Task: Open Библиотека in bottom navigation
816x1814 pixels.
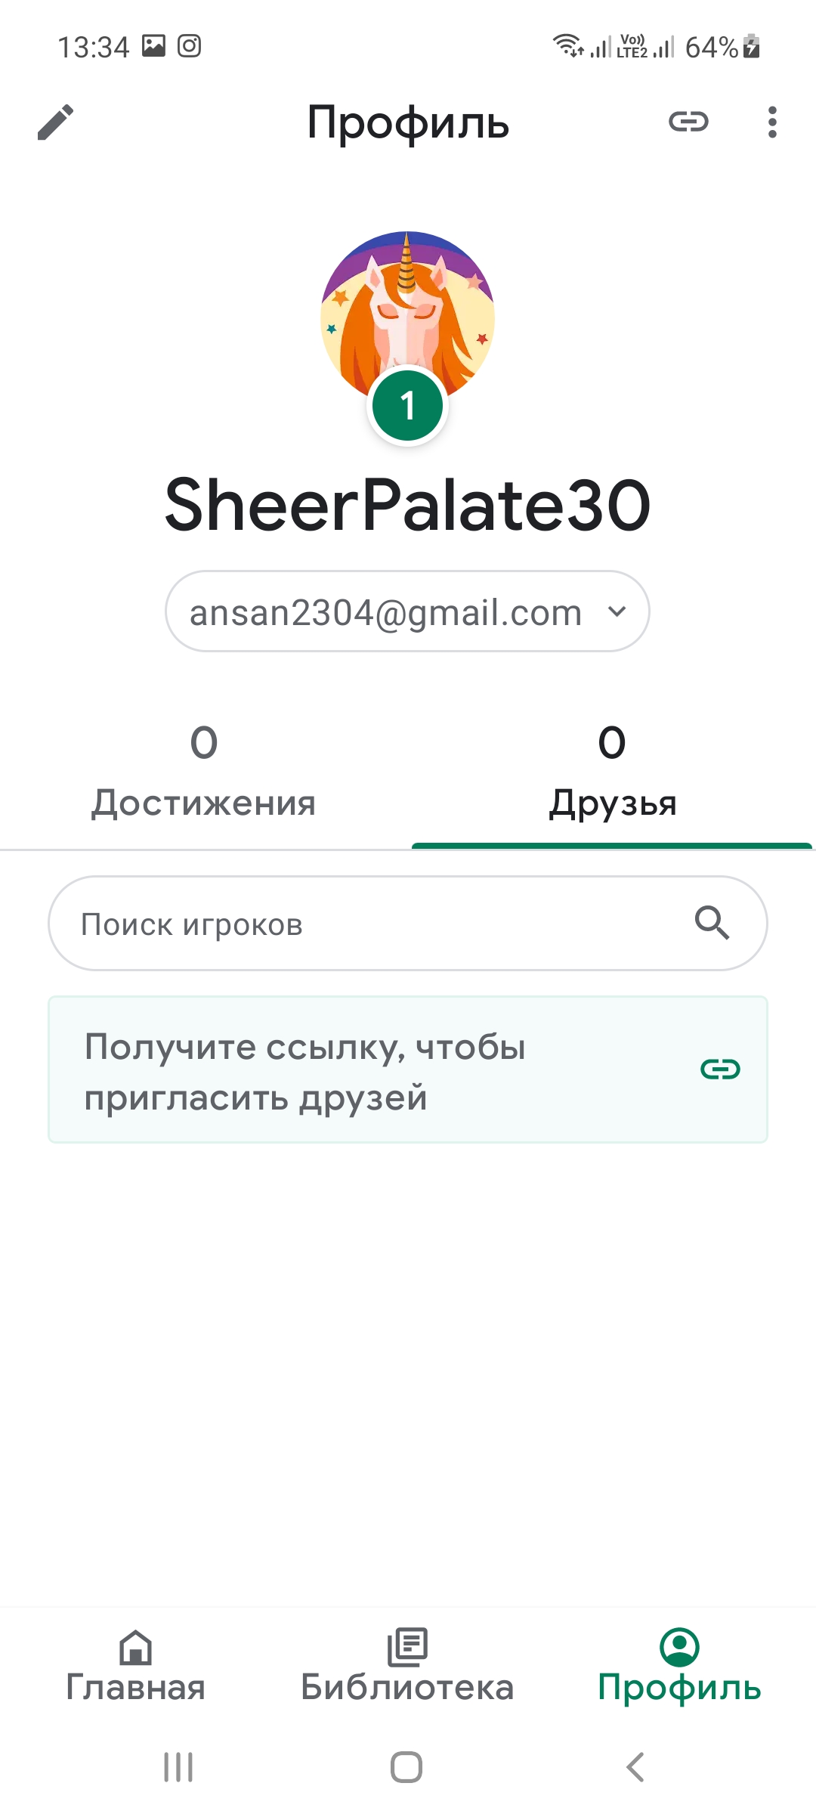Action: pos(408,1667)
